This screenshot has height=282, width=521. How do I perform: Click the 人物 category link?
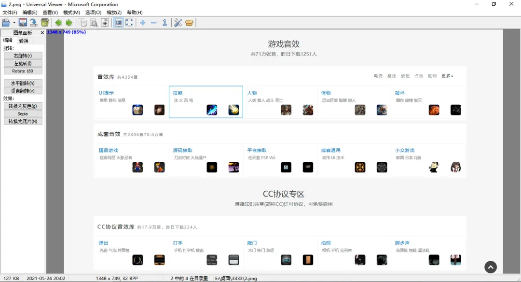pos(252,93)
